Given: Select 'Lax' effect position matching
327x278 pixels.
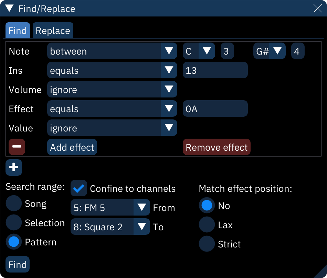Looking at the screenshot, I should (207, 225).
